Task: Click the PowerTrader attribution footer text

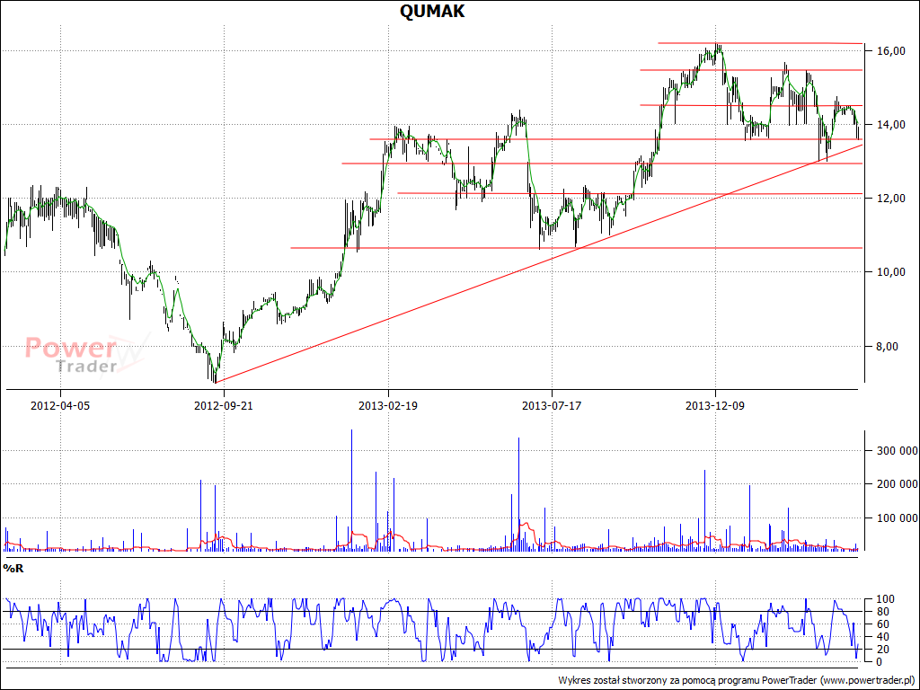Action: (x=737, y=680)
